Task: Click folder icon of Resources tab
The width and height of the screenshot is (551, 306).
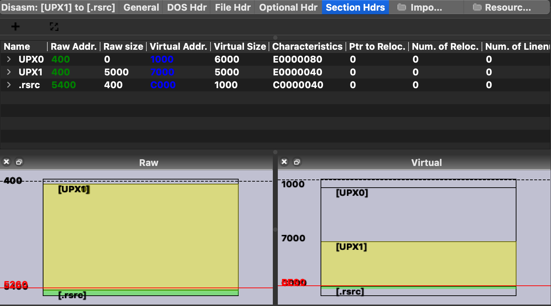Action: click(x=477, y=7)
